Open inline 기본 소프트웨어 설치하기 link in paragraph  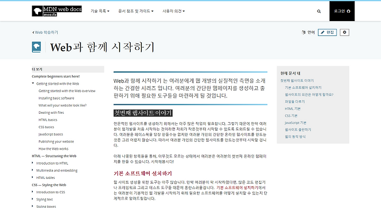tap(237, 187)
